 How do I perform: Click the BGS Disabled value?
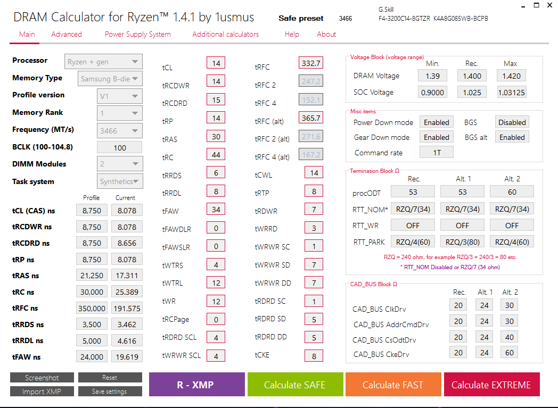point(512,122)
